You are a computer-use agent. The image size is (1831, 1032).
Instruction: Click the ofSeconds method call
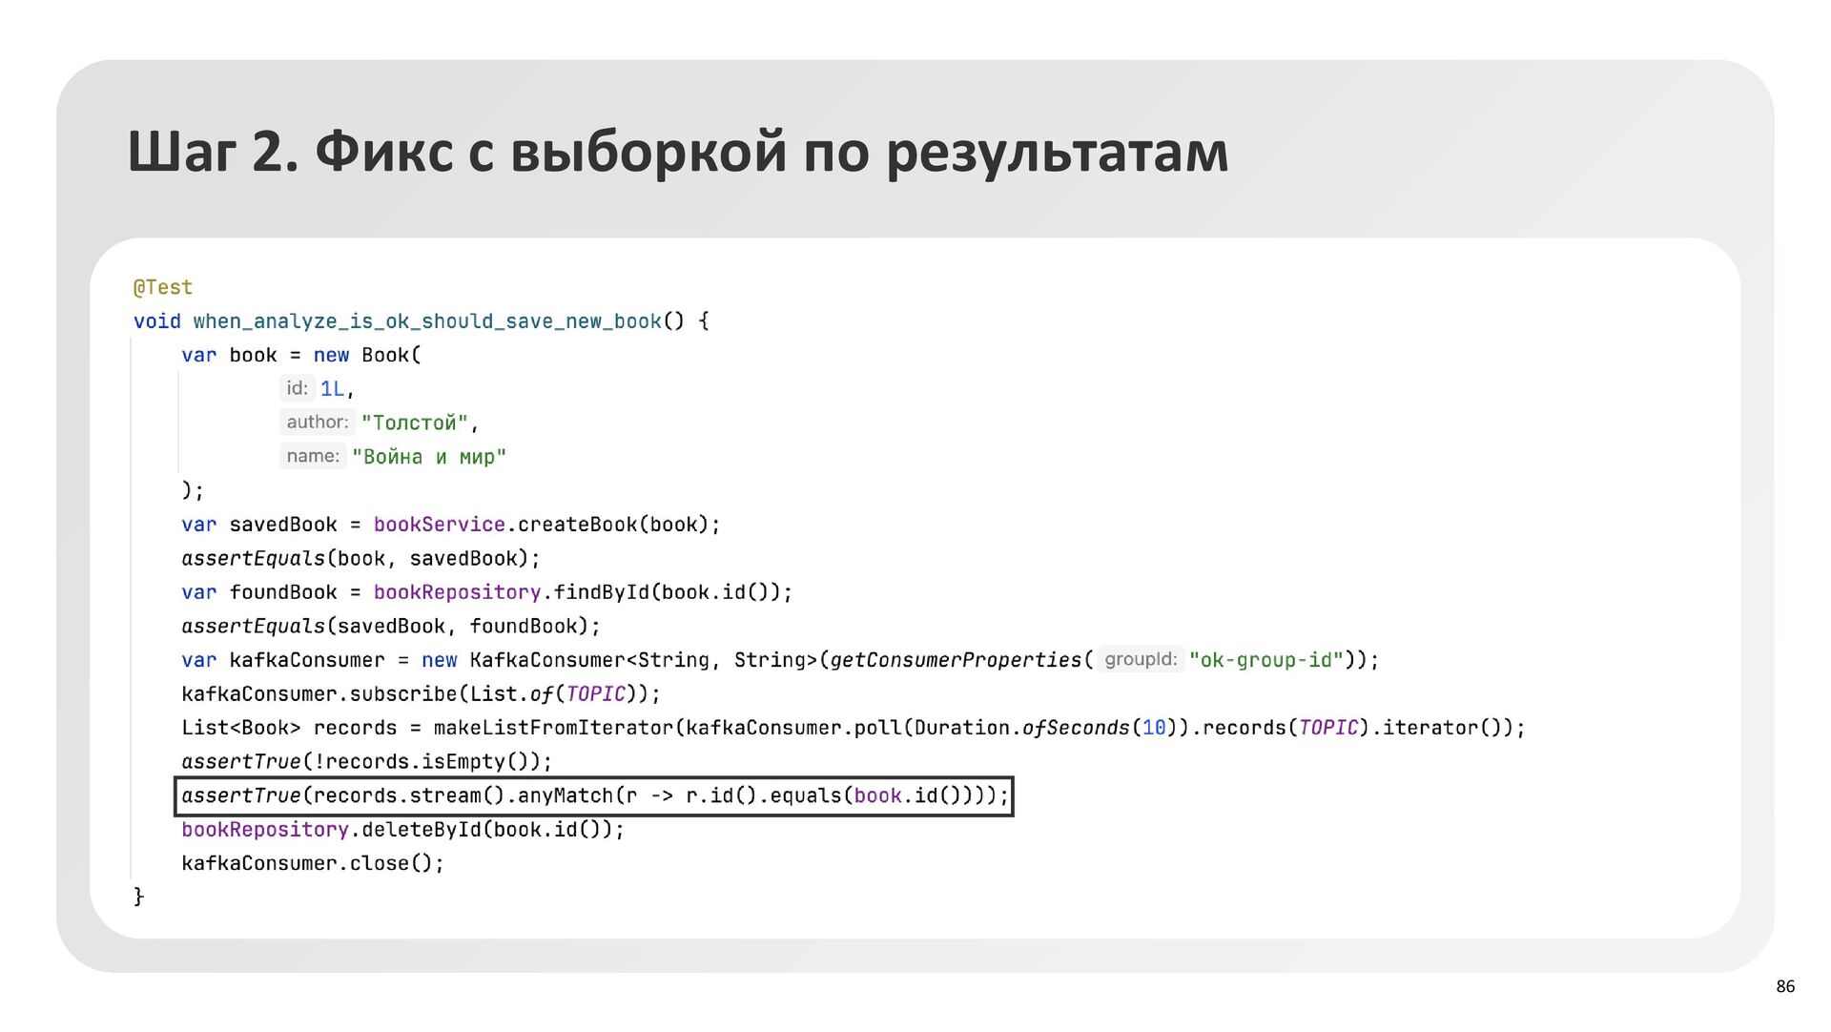(1075, 728)
